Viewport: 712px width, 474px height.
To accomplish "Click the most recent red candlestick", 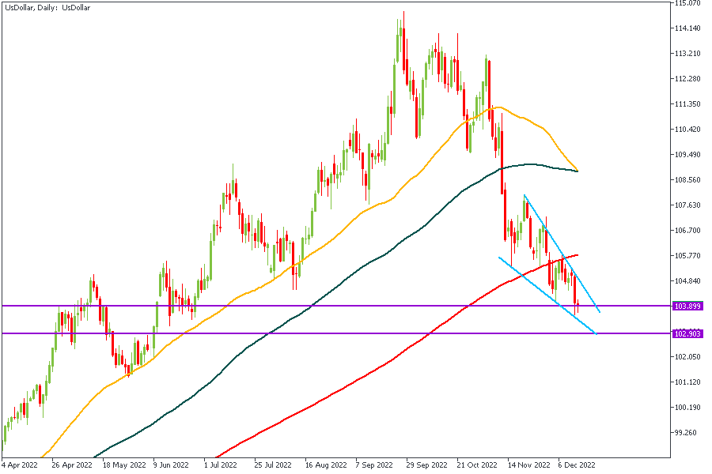I will pyautogui.click(x=578, y=306).
